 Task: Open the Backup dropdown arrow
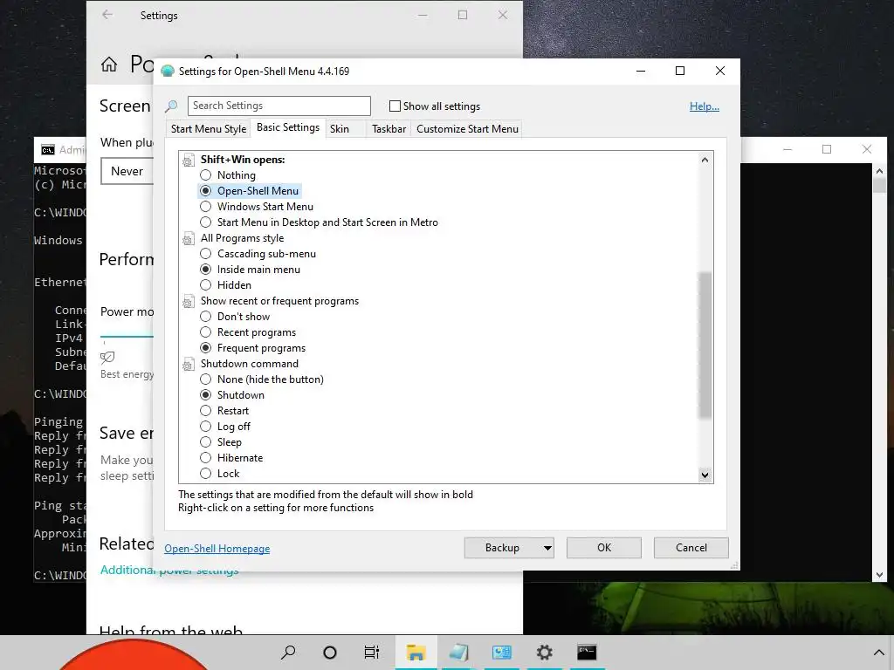point(547,548)
